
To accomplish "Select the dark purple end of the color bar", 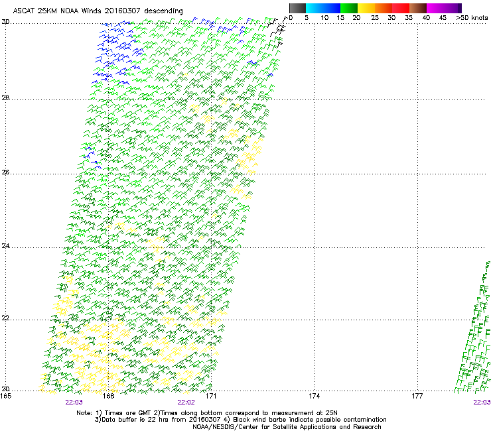I will 460,8.
